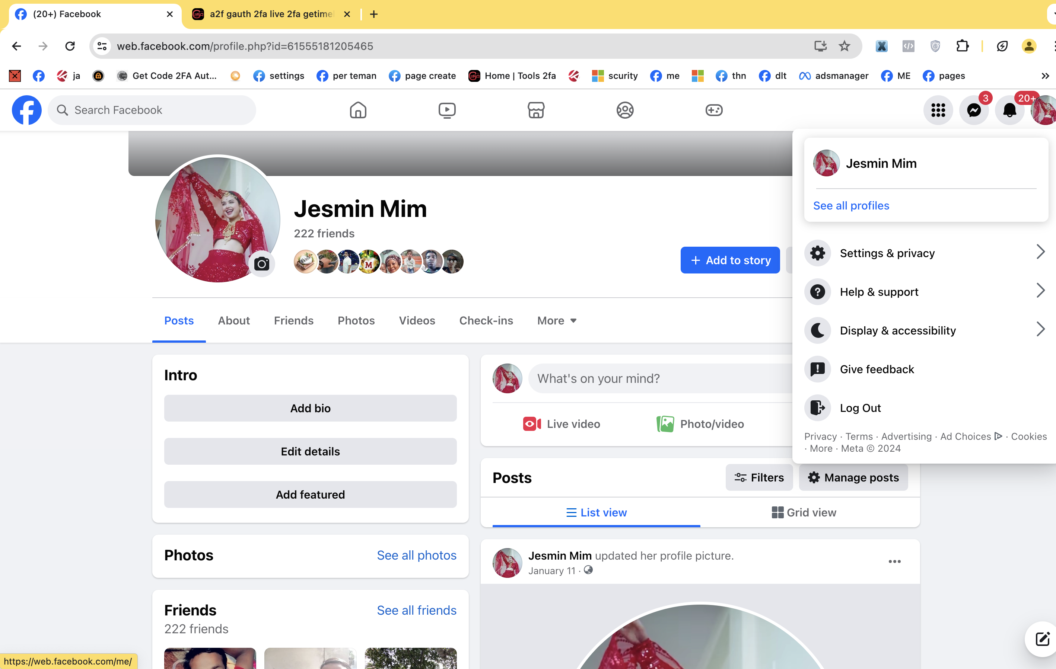Click the camera icon on profile picture

pos(262,264)
